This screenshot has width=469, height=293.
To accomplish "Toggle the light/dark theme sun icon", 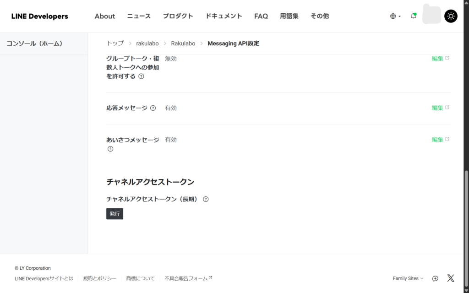I will 451,16.
